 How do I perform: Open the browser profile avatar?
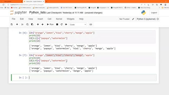[x=165, y=5]
